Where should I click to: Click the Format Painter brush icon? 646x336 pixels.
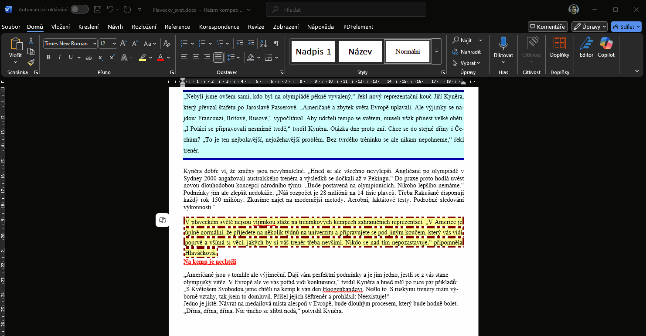click(x=31, y=62)
